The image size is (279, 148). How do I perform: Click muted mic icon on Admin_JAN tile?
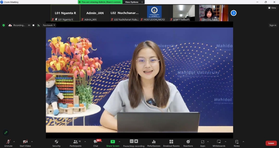click(82, 19)
